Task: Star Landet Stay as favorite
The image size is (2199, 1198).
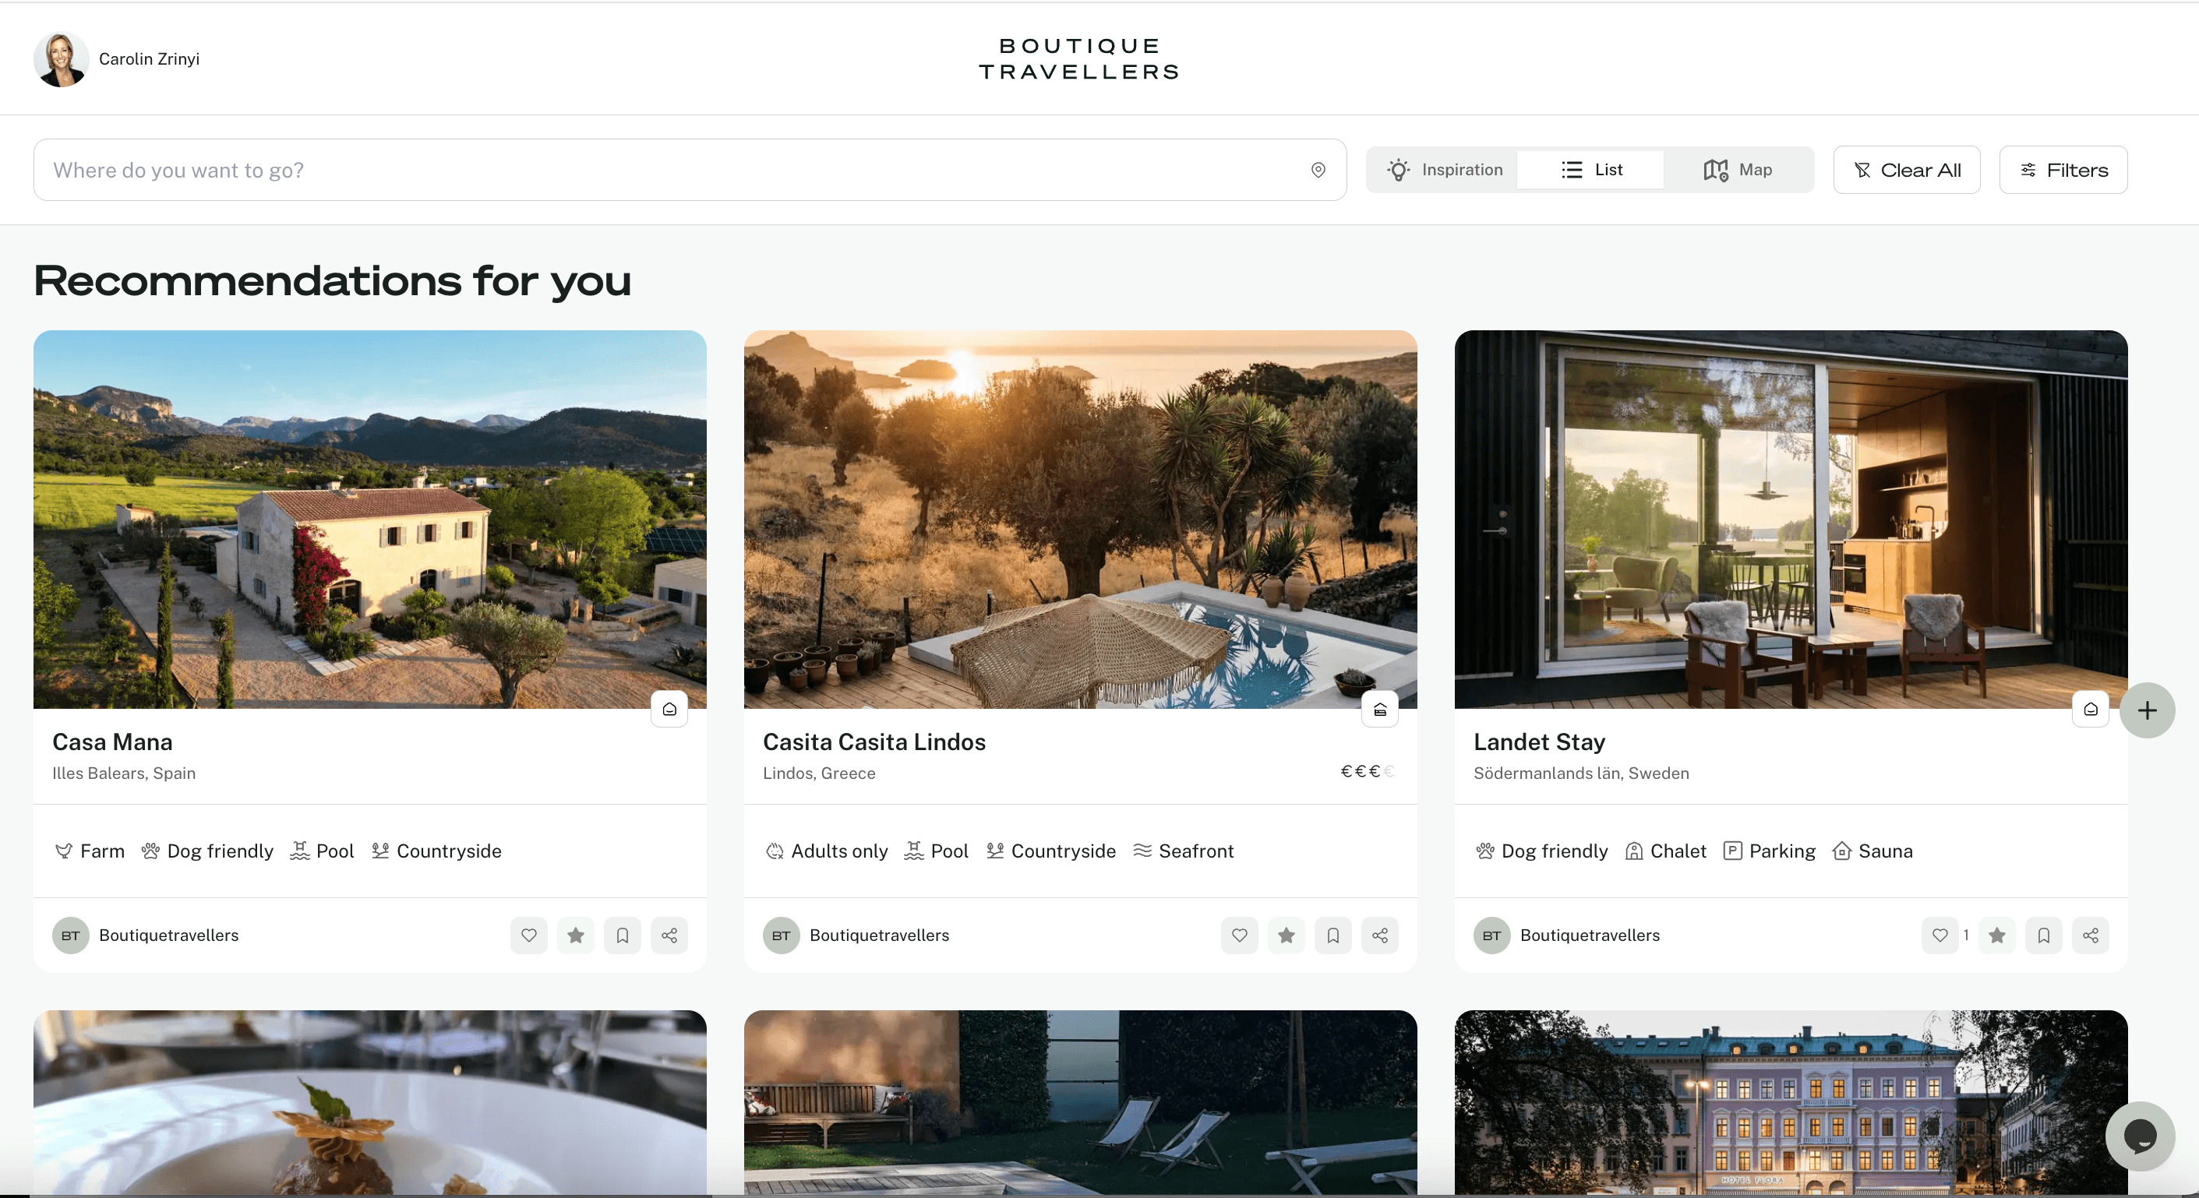Action: coord(1996,935)
